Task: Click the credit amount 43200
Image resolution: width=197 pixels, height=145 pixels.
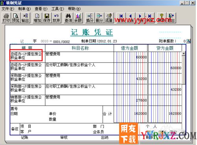Action: 176,90
